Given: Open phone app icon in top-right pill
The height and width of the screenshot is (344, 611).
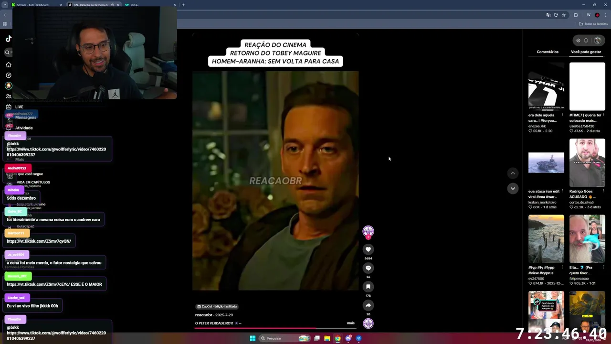Looking at the screenshot, I should (x=586, y=40).
